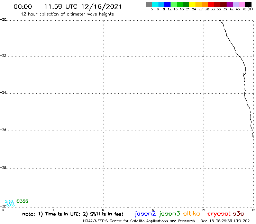This screenshot has height=224, width=256.
Task: Select the '-26' latitude axis label
Action: [3, 130]
